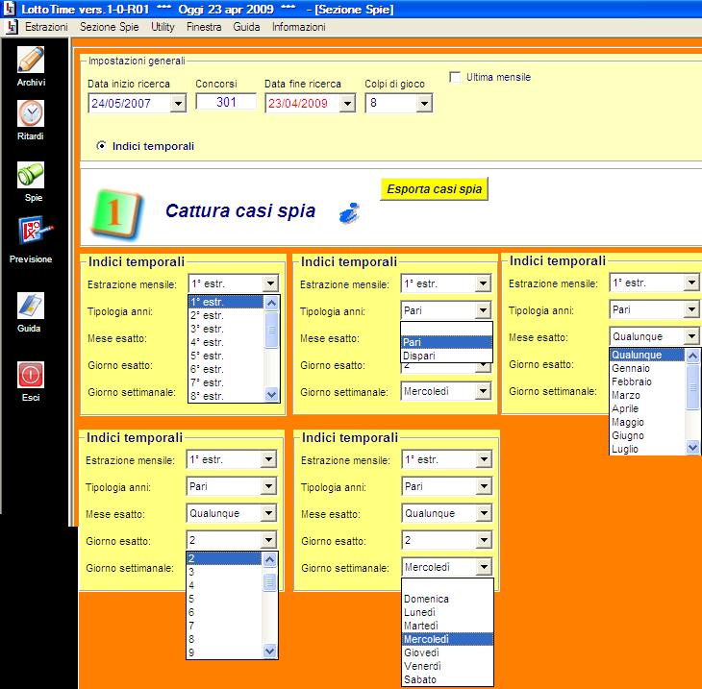
Task: Open Mese esatto dropdown showing Qualunque in third panel
Action: click(691, 336)
